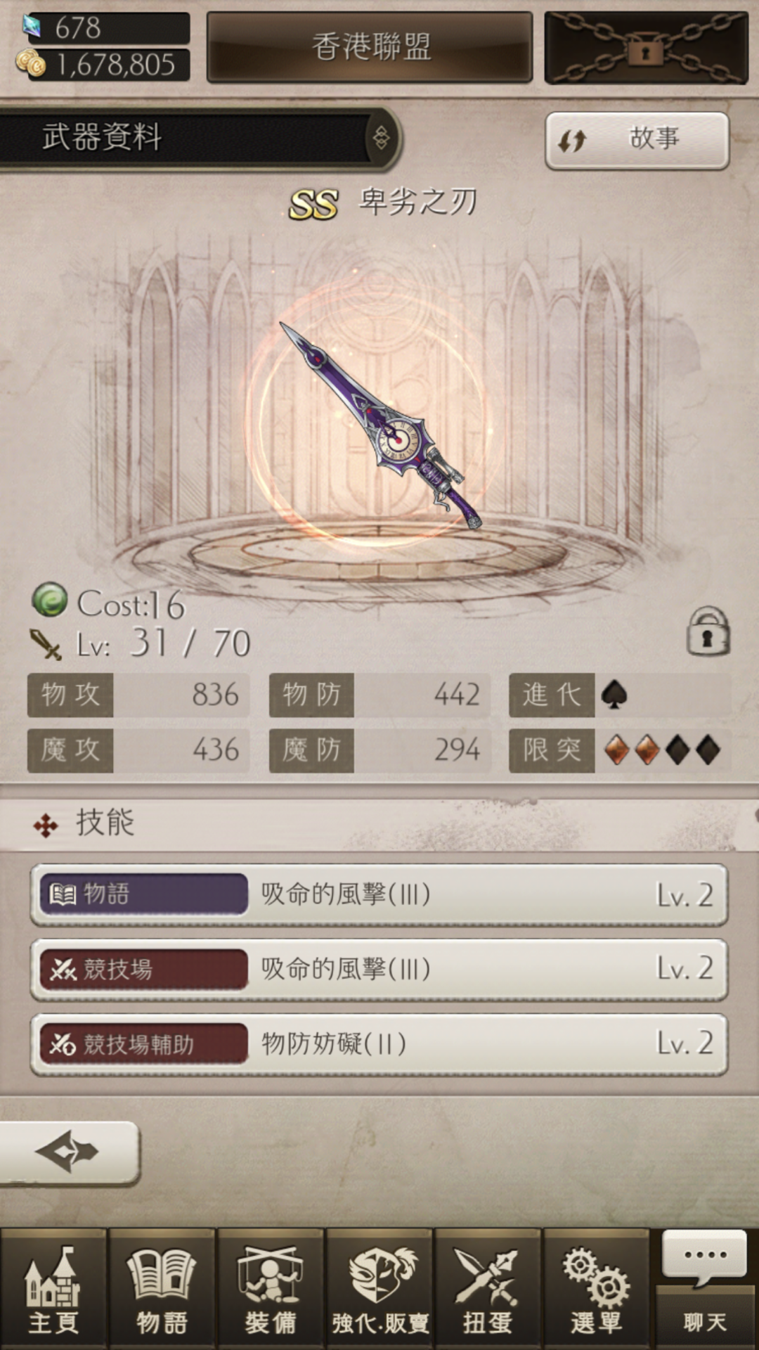
Task: Tap the crystal gem currency icon
Action: (x=32, y=27)
